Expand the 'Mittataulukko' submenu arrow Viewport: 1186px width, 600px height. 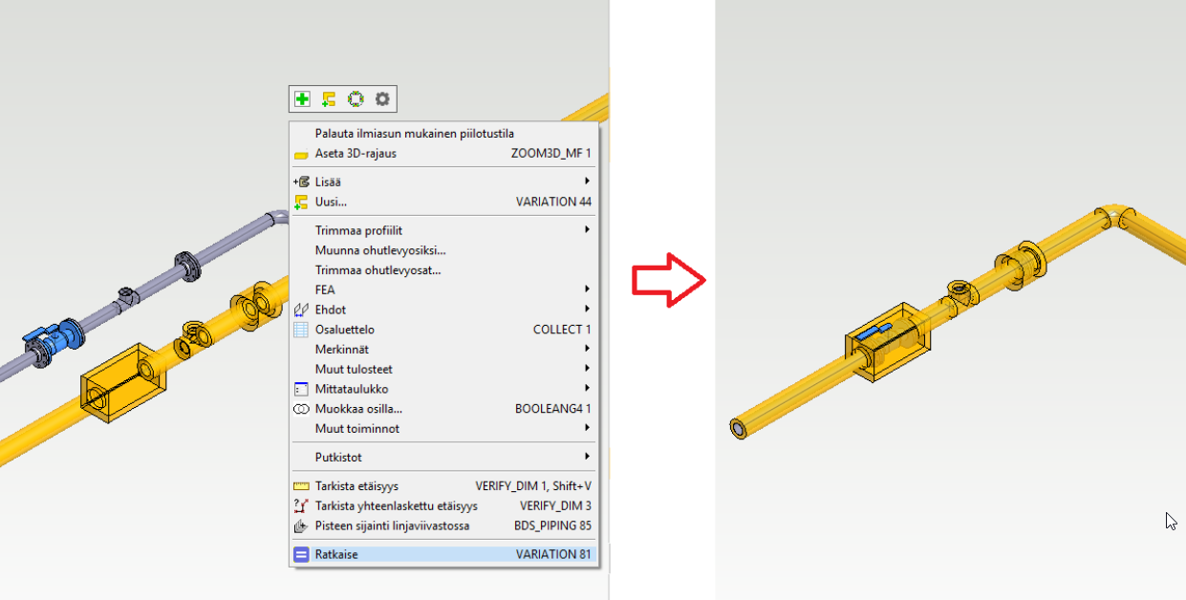[588, 389]
